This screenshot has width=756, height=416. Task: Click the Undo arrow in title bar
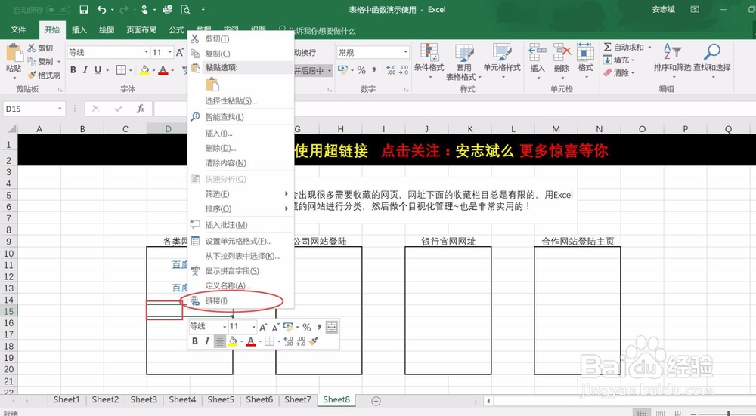pyautogui.click(x=101, y=9)
